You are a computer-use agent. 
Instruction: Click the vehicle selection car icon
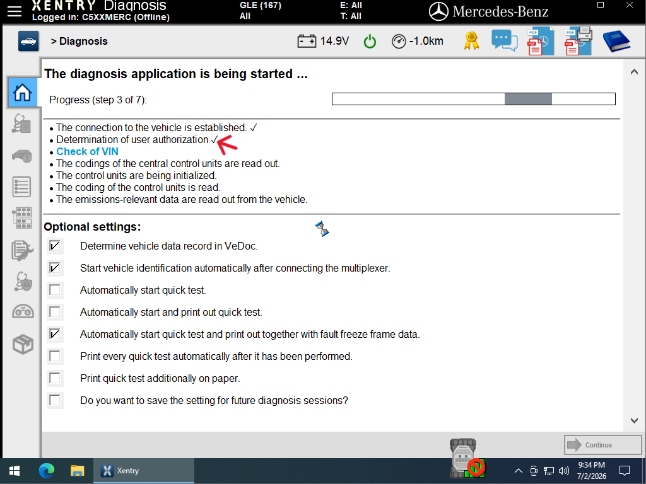tap(28, 41)
